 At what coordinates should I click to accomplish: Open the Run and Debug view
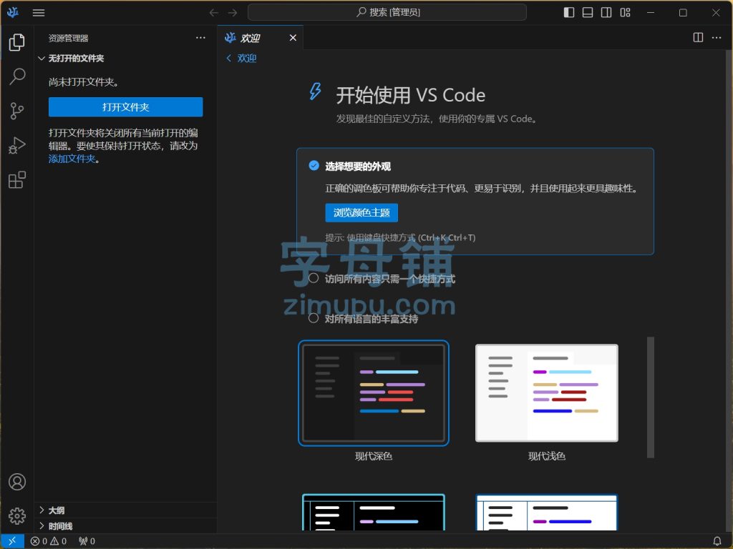17,145
